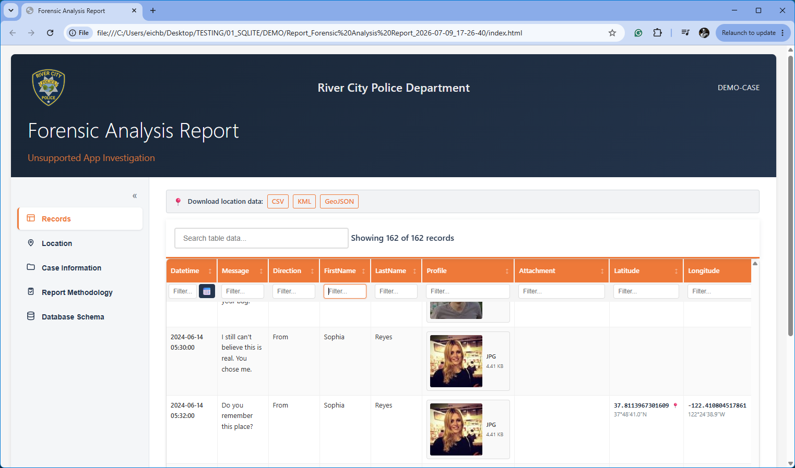The image size is (795, 468).
Task: Focus the Direction filter field
Action: (x=294, y=291)
